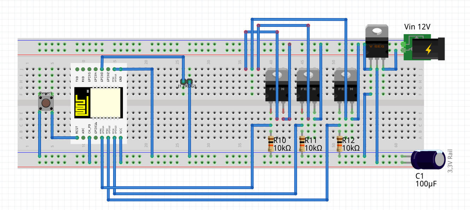Select the ESP8266 Wi-Fi module
This screenshot has height=210, width=470.
(99, 104)
